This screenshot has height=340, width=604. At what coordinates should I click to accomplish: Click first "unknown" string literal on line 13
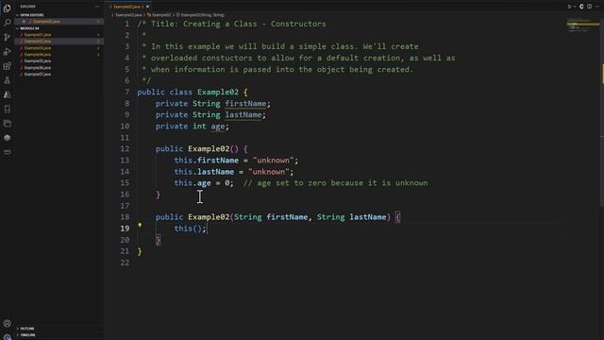click(x=273, y=161)
